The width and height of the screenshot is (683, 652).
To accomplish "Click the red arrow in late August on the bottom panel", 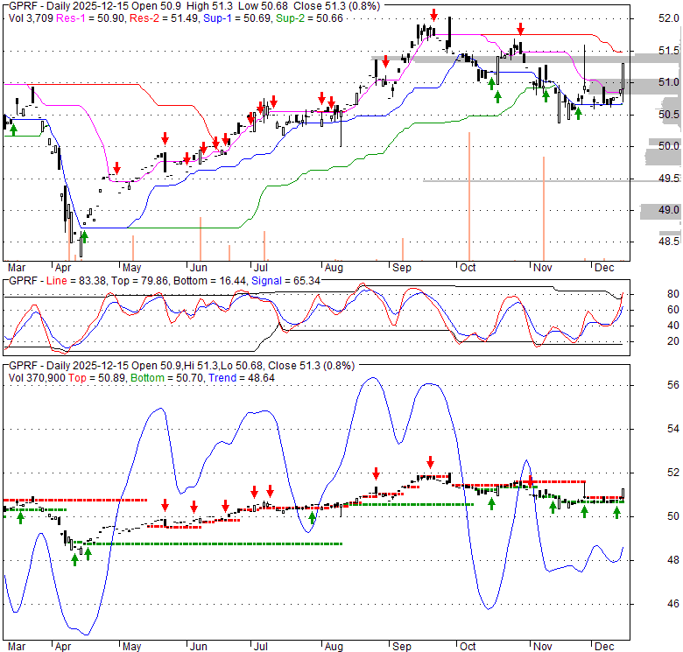I will tap(376, 471).
